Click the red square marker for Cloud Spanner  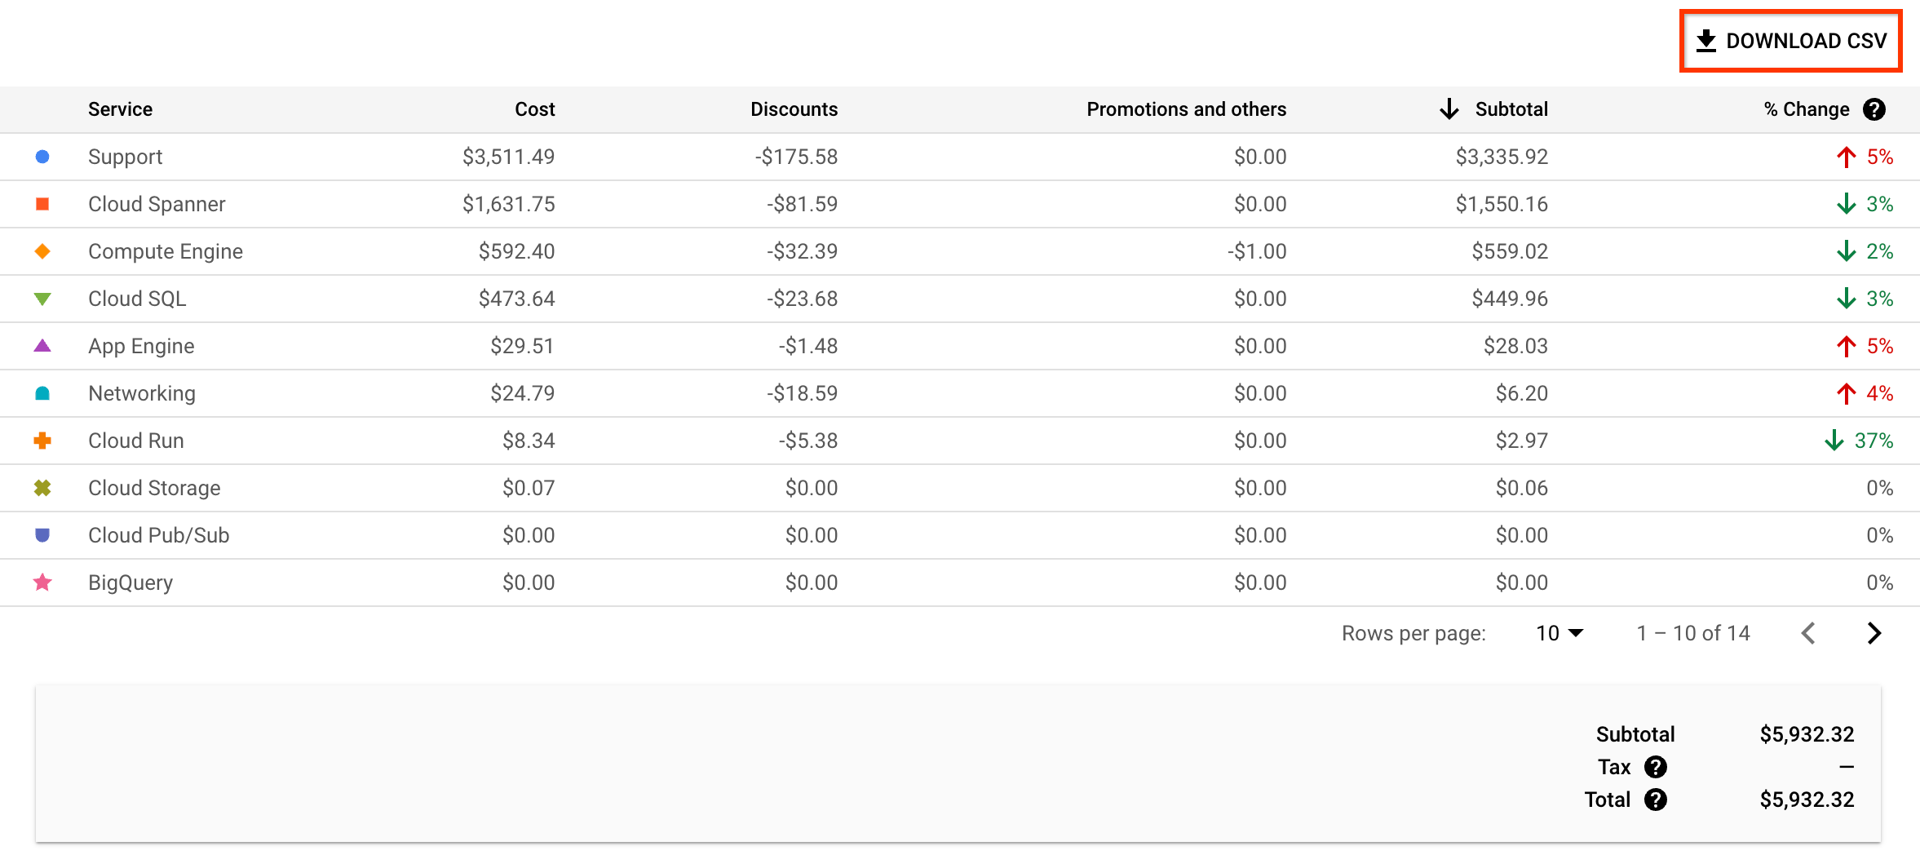(42, 204)
